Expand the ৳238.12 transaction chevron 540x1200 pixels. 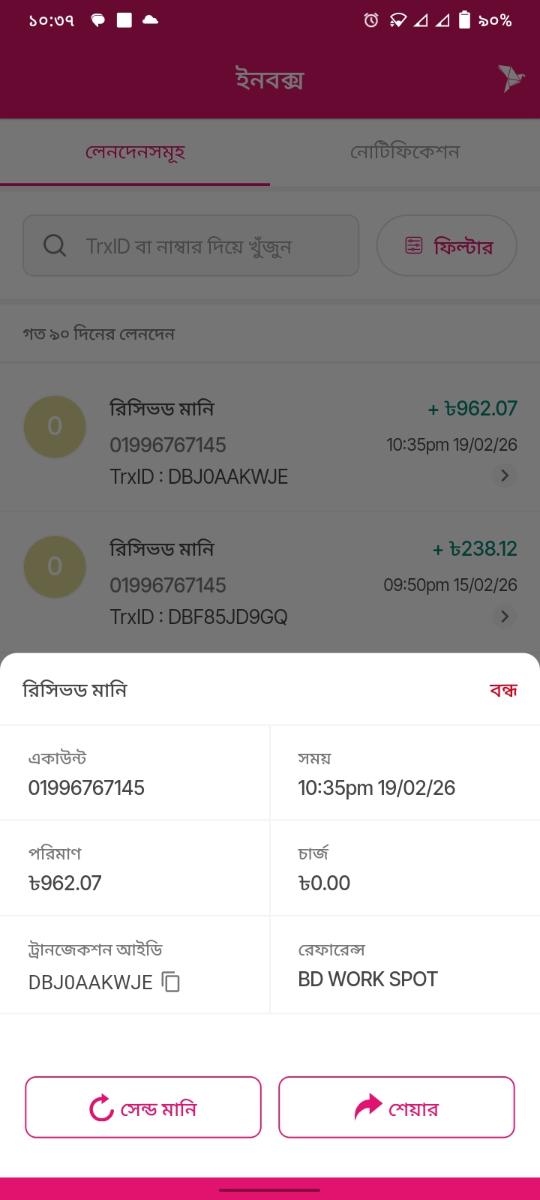click(505, 616)
